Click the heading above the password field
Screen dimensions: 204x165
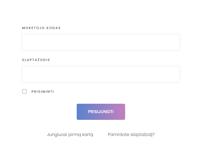click(x=36, y=60)
